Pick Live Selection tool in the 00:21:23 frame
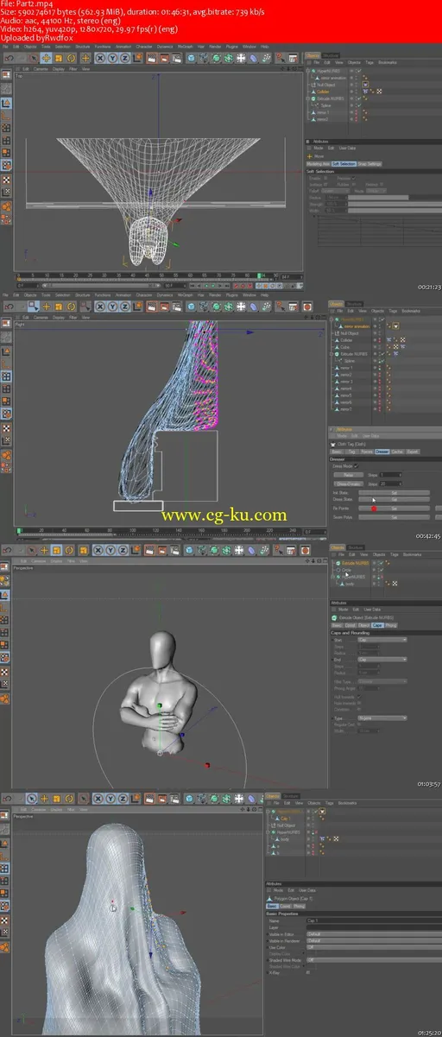 34,58
